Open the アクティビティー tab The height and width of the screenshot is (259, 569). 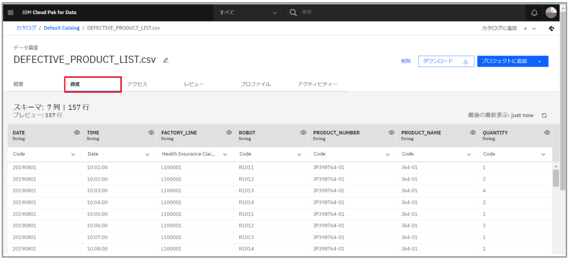point(320,84)
